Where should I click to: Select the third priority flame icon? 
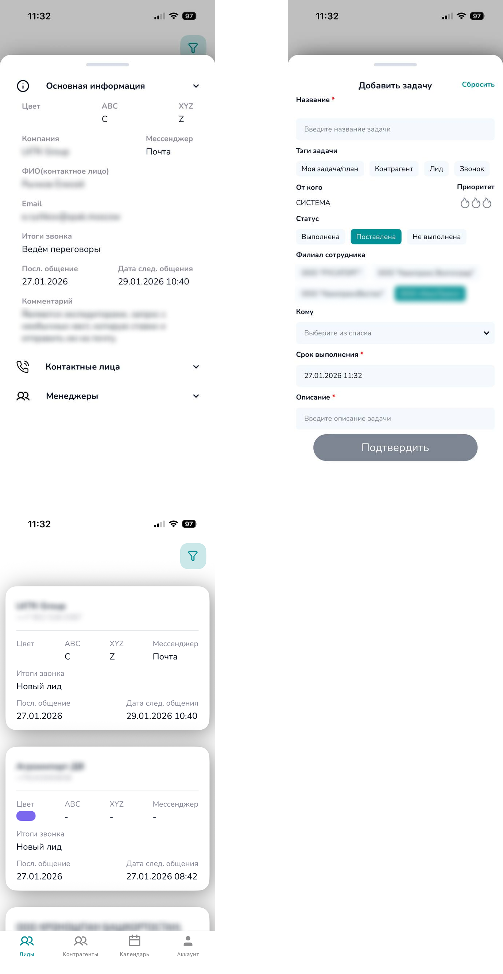[487, 203]
